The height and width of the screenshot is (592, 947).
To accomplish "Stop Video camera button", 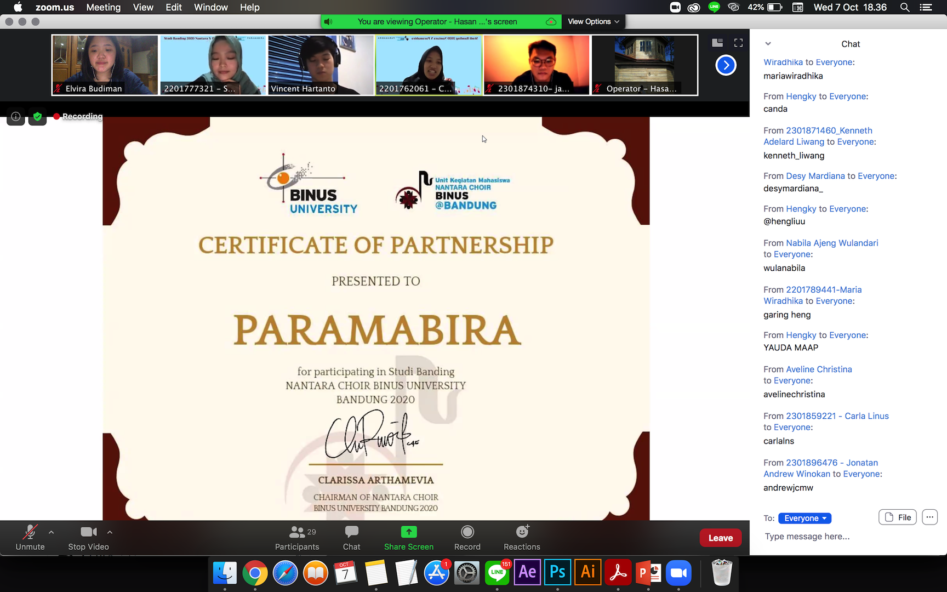I will click(88, 538).
